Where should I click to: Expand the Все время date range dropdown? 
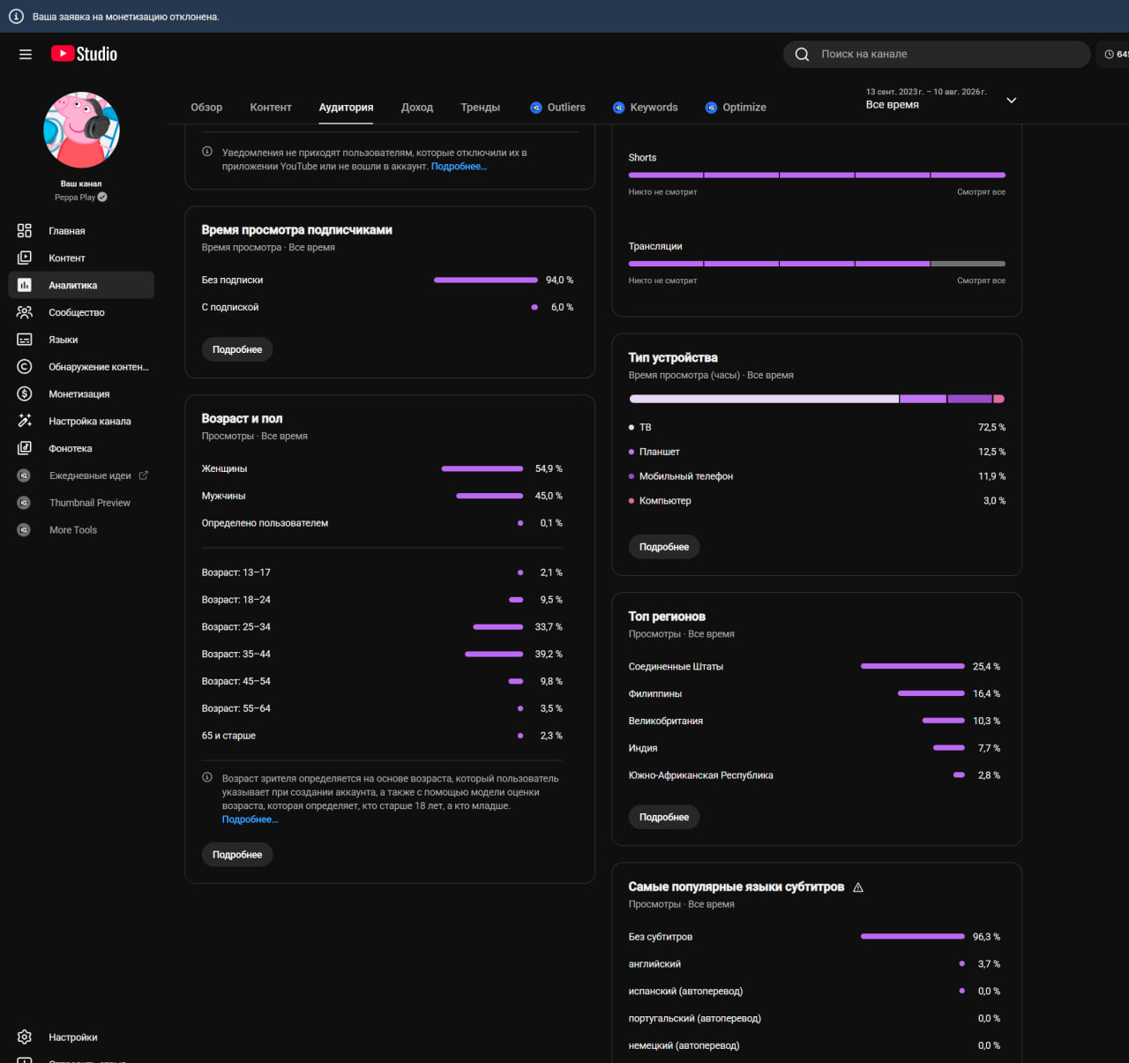pyautogui.click(x=1012, y=100)
